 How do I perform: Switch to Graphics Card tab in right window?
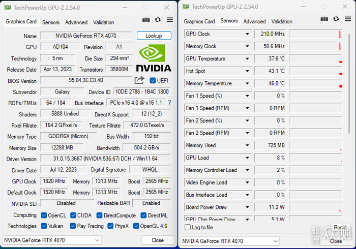click(x=199, y=21)
